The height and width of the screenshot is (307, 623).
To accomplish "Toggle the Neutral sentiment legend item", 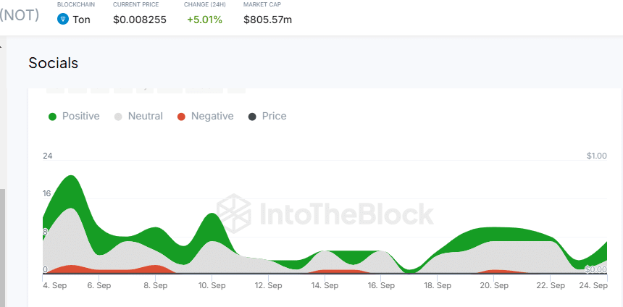I will [145, 116].
